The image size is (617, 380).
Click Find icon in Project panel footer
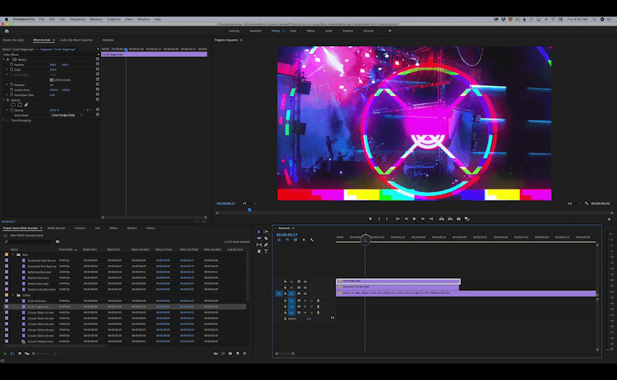[x=222, y=353]
